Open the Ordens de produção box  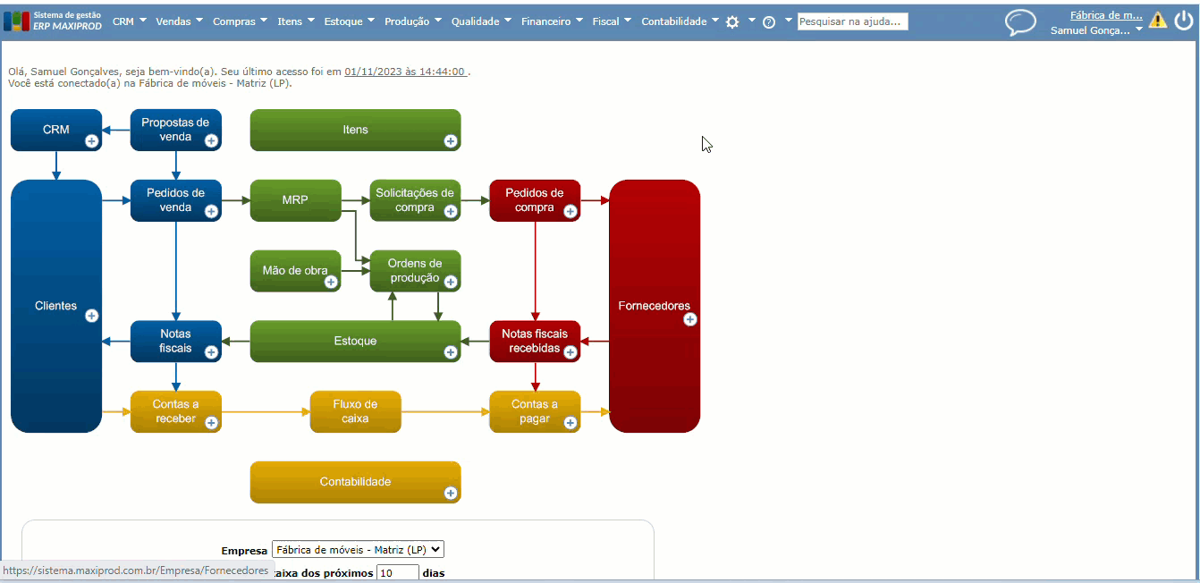pos(415,270)
